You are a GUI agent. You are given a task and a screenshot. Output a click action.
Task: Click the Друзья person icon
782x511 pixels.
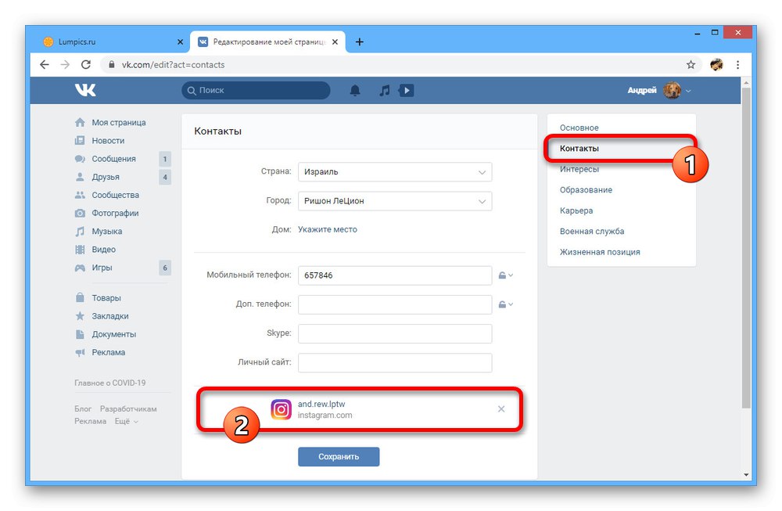click(80, 177)
